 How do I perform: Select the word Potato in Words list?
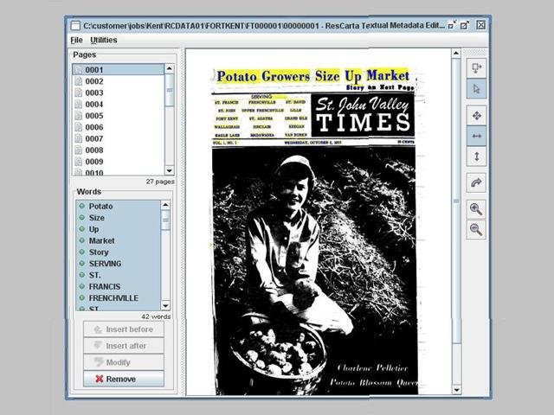click(100, 207)
